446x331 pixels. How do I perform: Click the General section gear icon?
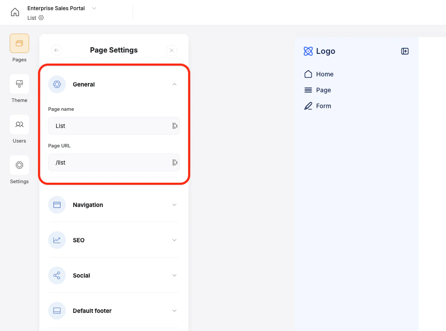point(57,84)
